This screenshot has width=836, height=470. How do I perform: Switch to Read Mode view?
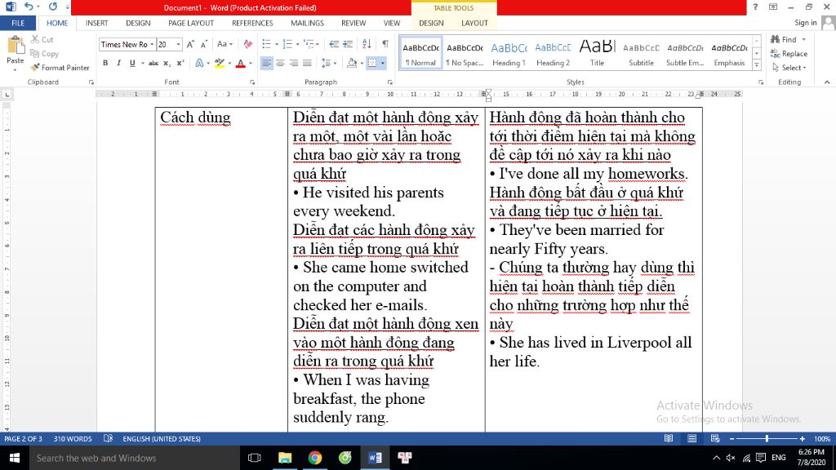[x=668, y=438]
